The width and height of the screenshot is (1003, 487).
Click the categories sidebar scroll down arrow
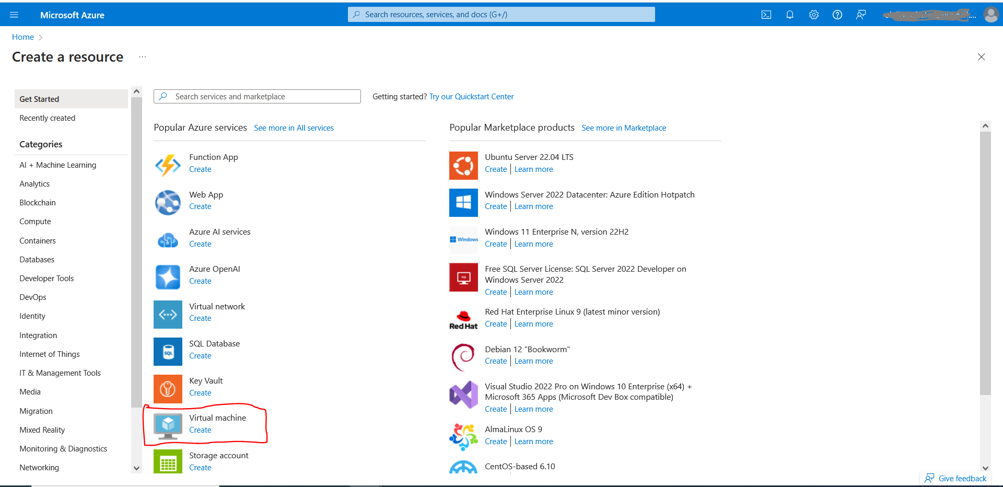pos(136,468)
